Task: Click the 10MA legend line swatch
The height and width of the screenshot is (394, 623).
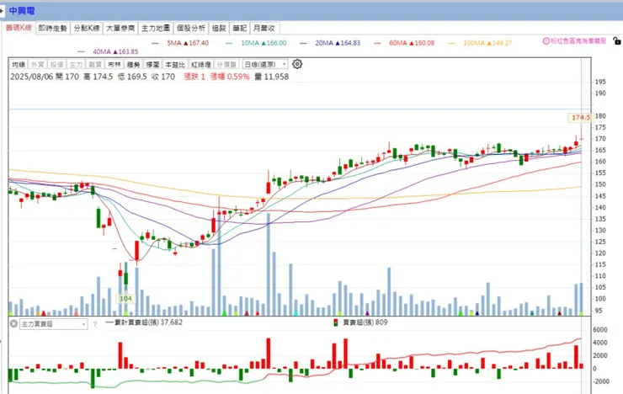Action: tap(229, 43)
